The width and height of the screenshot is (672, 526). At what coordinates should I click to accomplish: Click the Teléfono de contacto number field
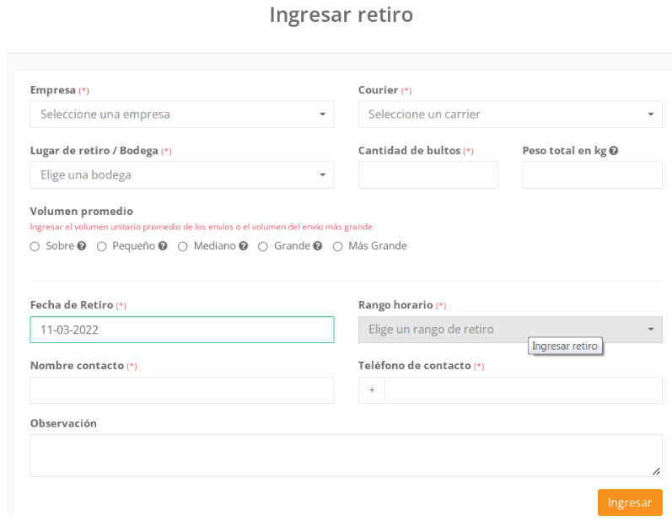(x=524, y=390)
